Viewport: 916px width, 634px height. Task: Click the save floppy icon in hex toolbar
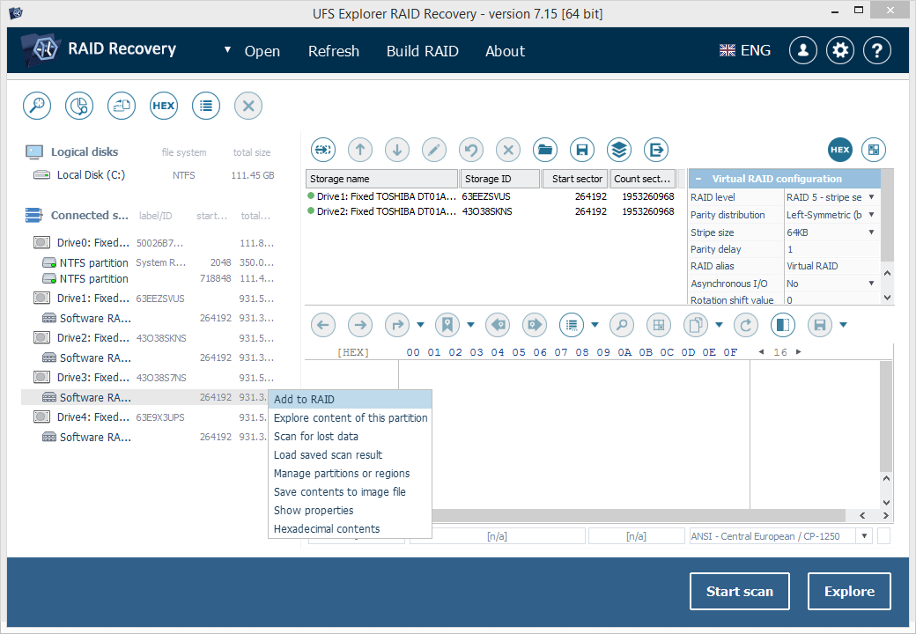820,325
